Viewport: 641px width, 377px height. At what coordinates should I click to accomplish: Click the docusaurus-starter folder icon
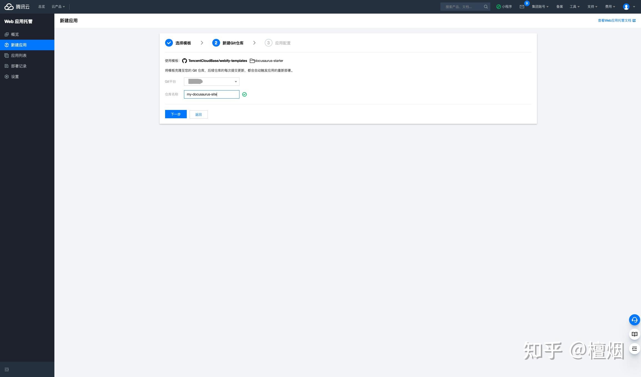point(252,61)
